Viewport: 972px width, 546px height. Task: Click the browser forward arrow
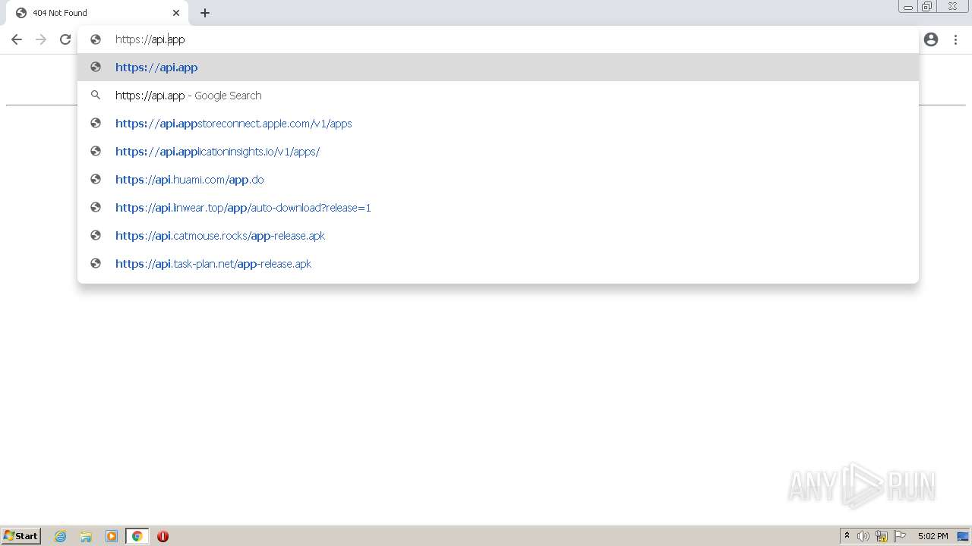pos(41,39)
